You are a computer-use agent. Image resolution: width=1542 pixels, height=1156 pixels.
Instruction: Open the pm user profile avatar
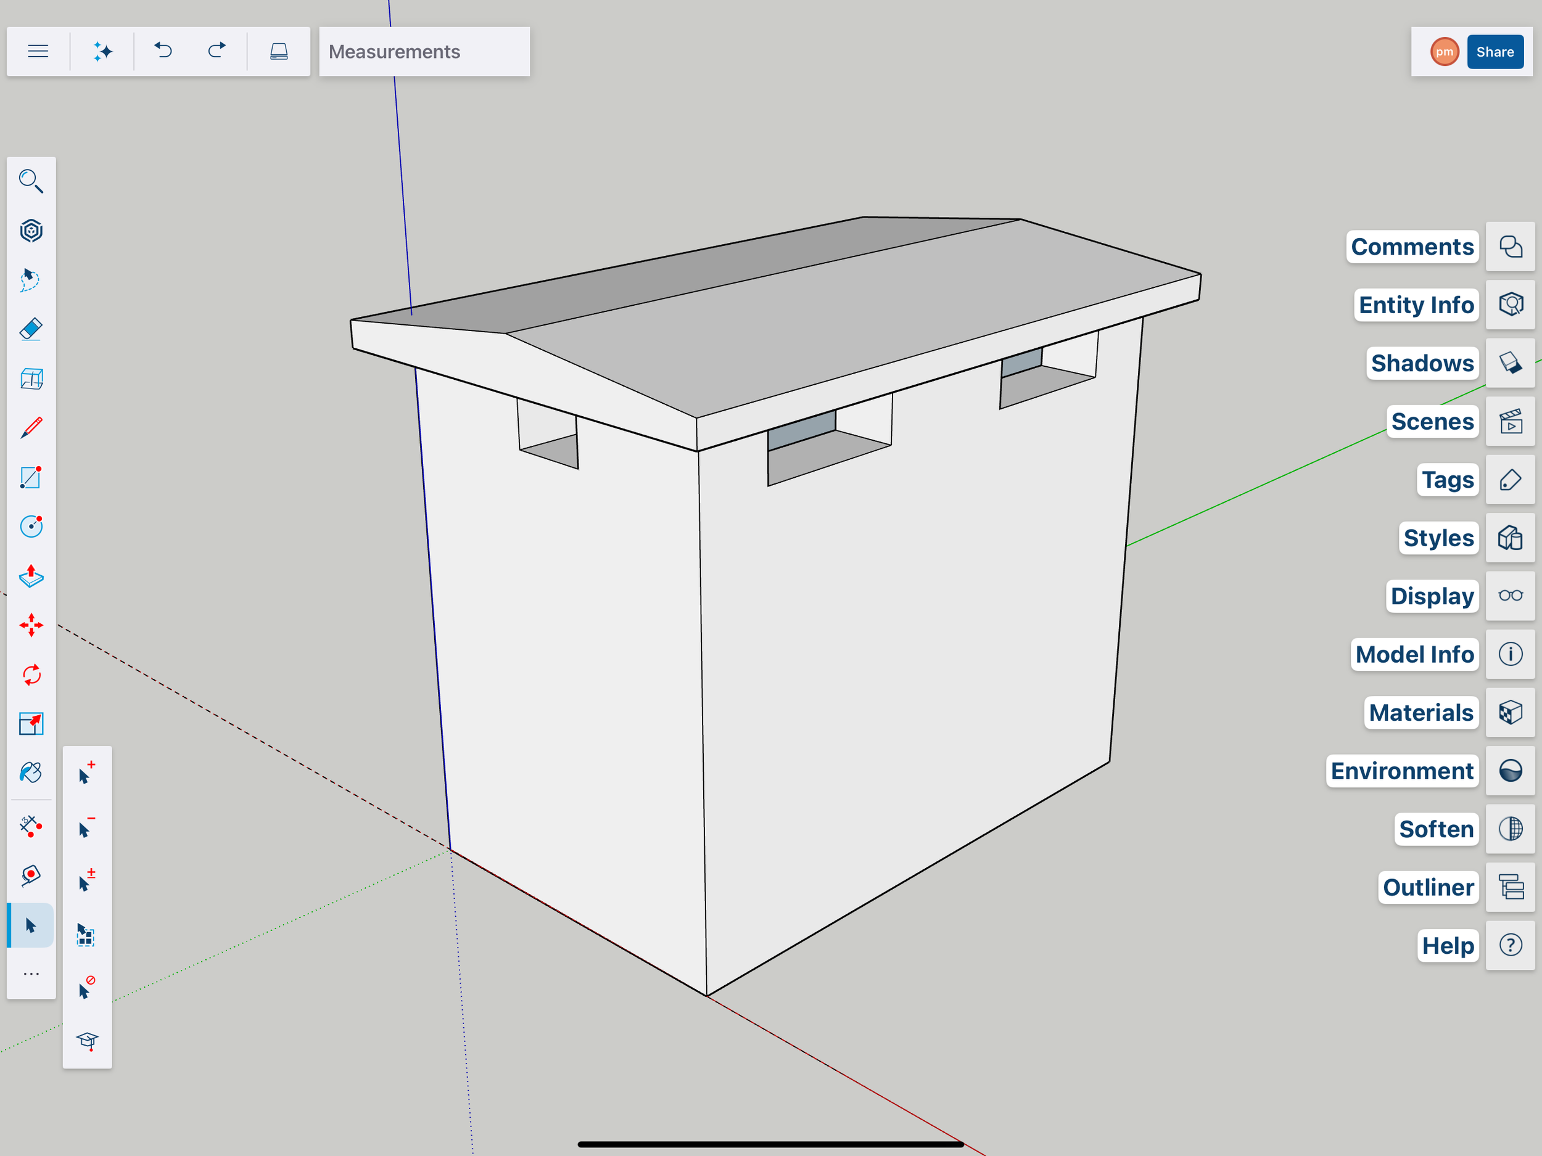coord(1445,52)
